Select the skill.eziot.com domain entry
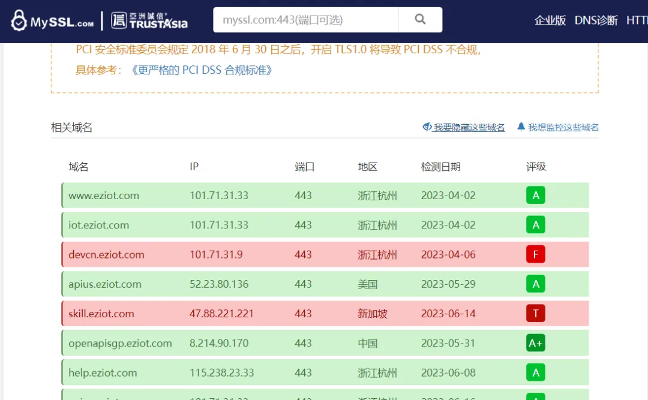Image resolution: width=648 pixels, height=400 pixels. tap(101, 314)
